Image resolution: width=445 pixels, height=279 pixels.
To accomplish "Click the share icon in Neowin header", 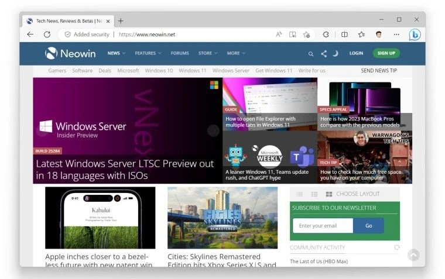I will point(324,54).
